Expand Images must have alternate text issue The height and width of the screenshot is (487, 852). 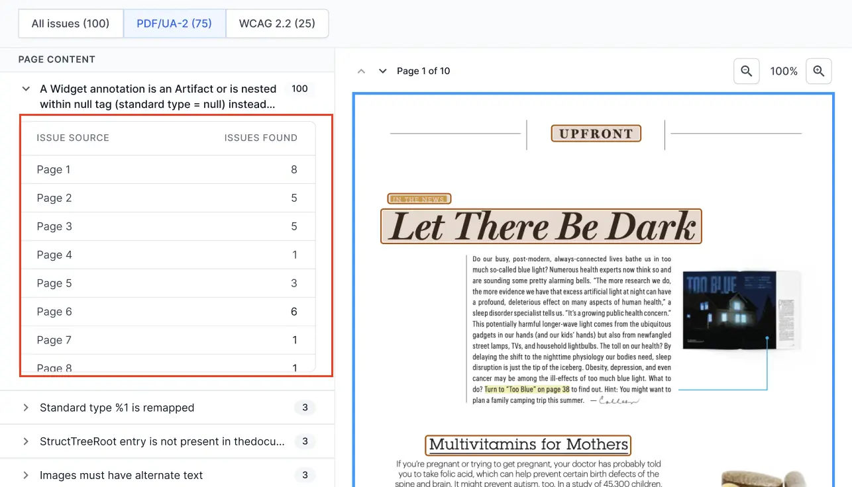tap(26, 475)
